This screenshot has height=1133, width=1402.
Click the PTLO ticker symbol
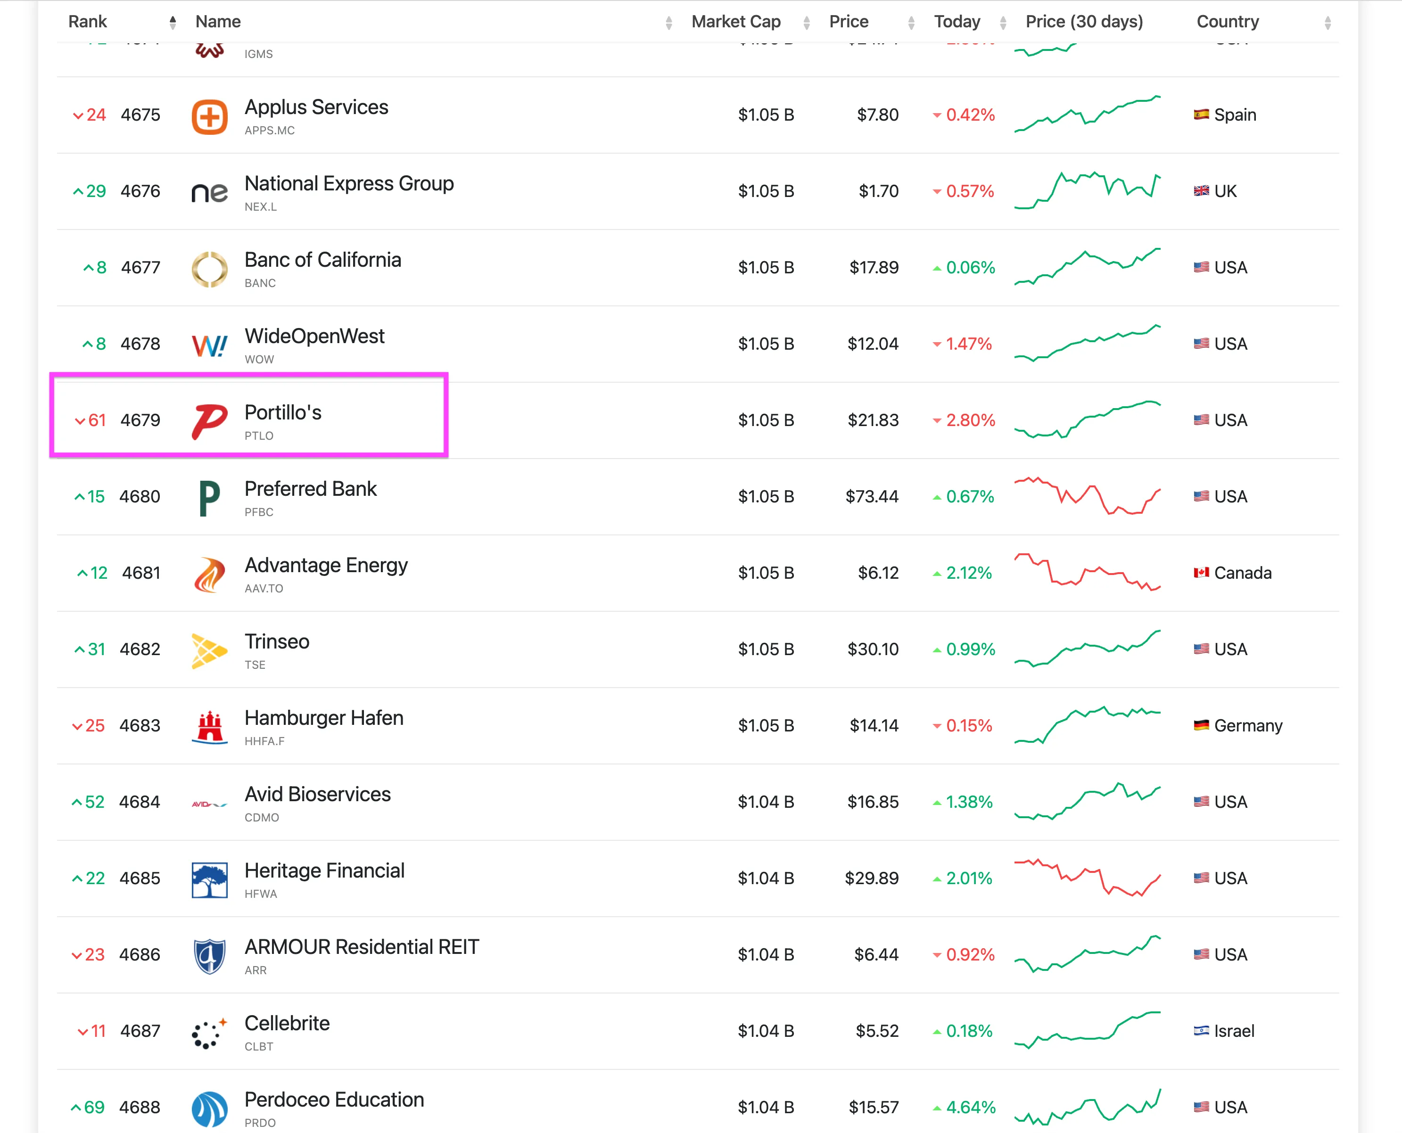pos(259,436)
